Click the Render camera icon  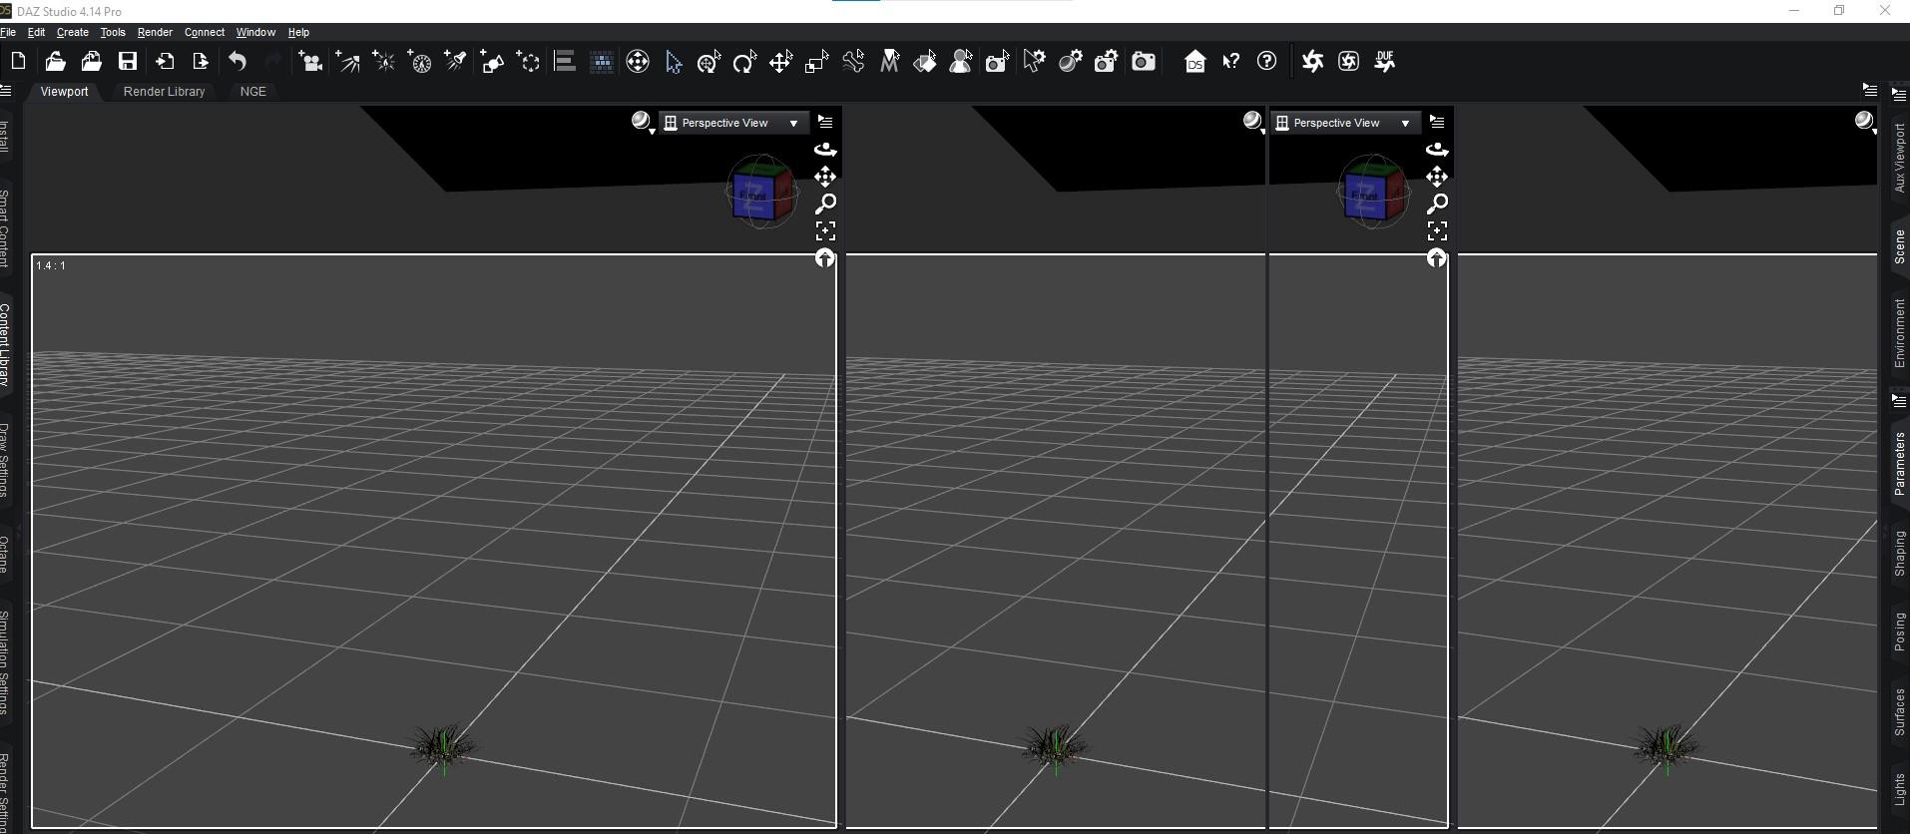click(x=1143, y=62)
